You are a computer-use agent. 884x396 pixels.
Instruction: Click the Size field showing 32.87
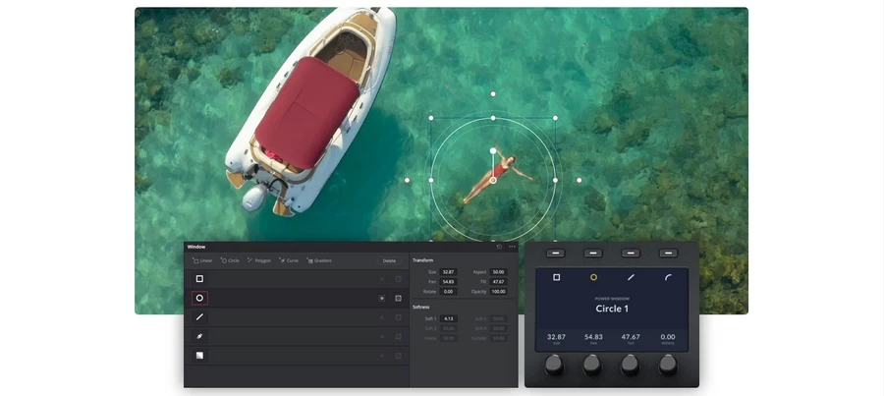coord(448,272)
